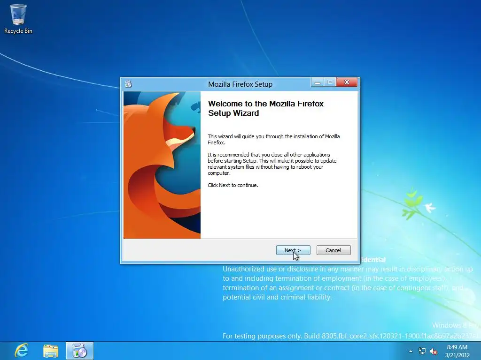Click Next to continue Firefox setup

[293, 250]
